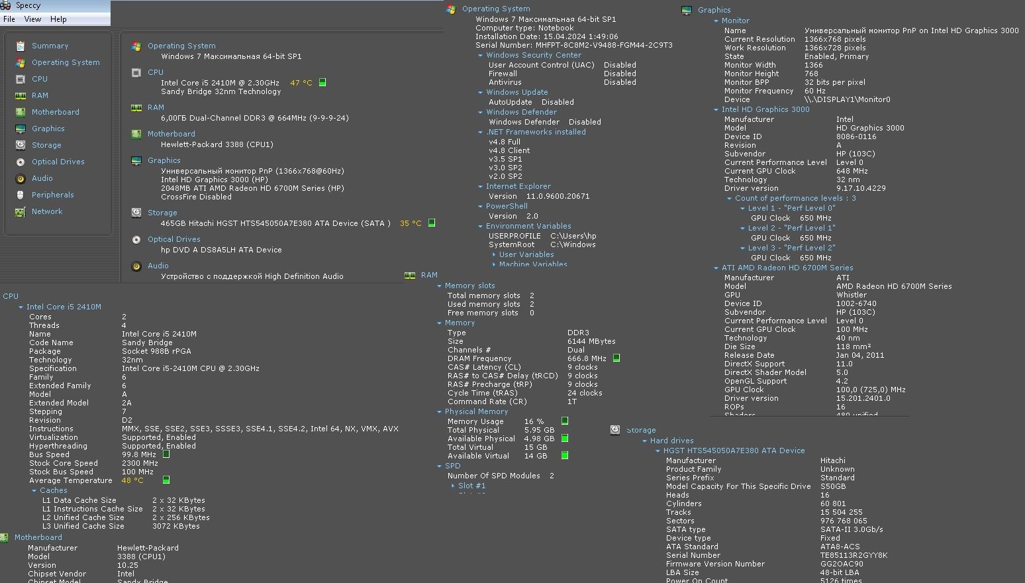Image resolution: width=1025 pixels, height=583 pixels.
Task: Click the RAM sidebar icon
Action: pos(21,95)
